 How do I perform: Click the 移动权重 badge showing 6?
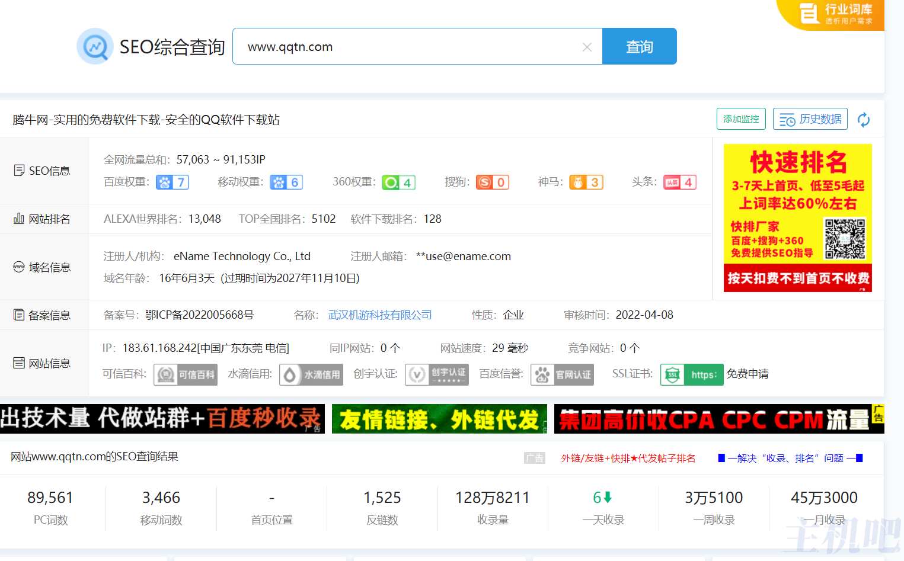286,182
